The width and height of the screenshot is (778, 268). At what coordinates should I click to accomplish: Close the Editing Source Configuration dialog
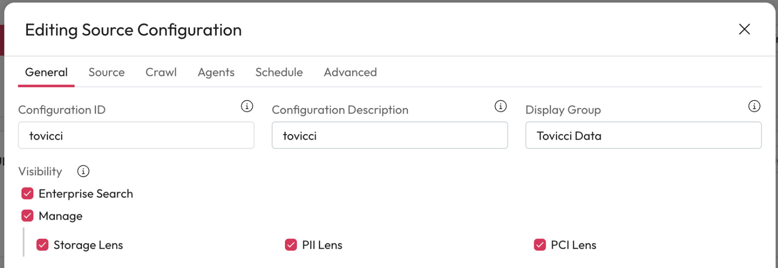tap(744, 29)
